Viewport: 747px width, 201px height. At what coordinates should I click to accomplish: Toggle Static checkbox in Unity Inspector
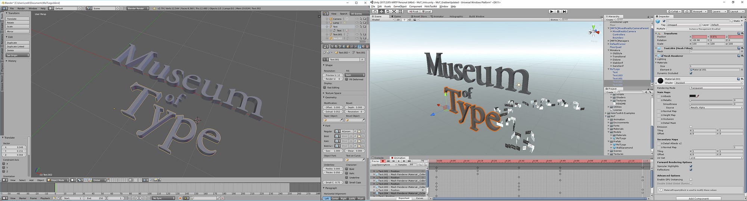[731, 21]
